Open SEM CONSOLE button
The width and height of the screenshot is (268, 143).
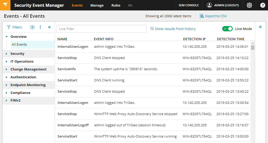[189, 5]
